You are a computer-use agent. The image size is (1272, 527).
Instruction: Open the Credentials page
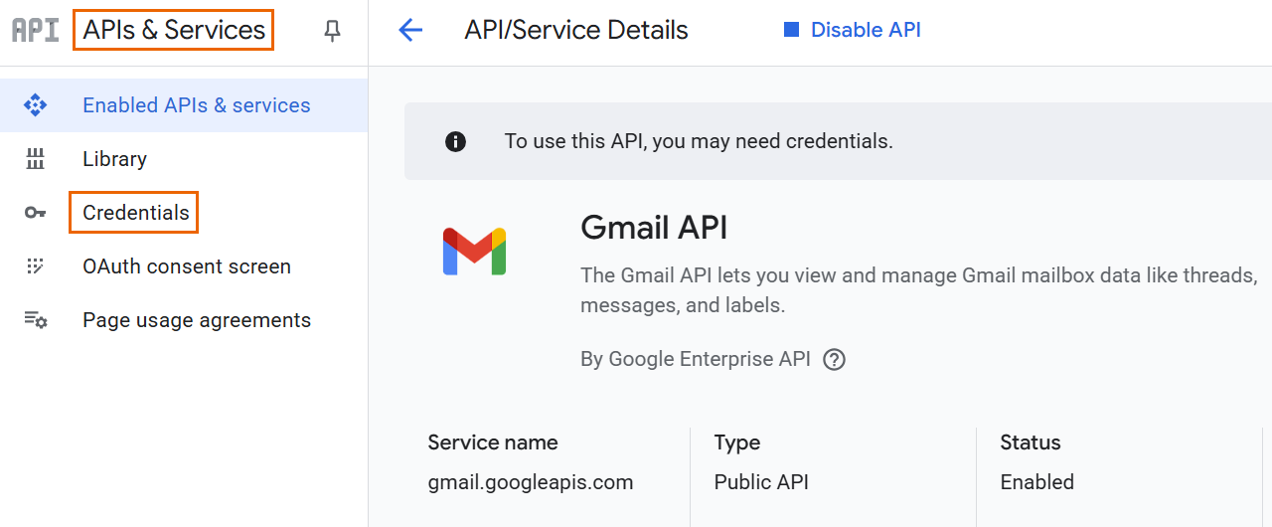(135, 213)
